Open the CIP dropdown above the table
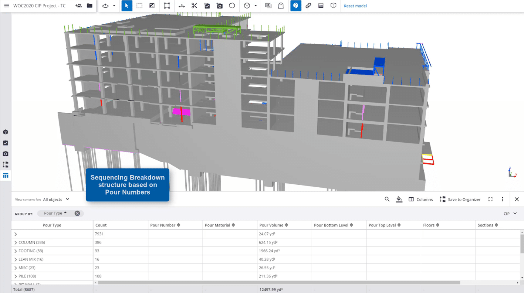The height and width of the screenshot is (293, 524). pos(510,214)
